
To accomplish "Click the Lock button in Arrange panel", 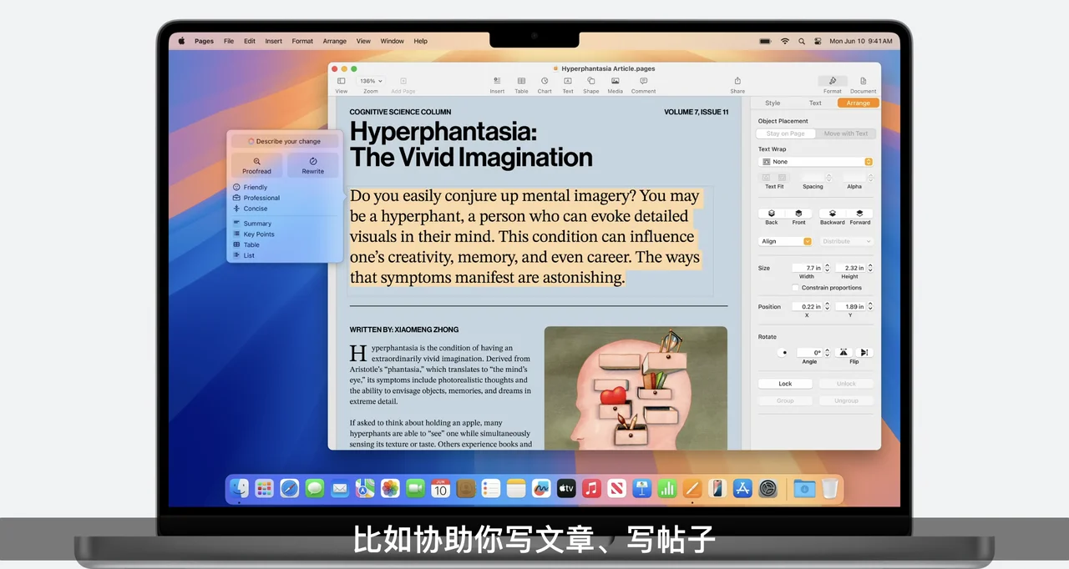I will point(784,383).
